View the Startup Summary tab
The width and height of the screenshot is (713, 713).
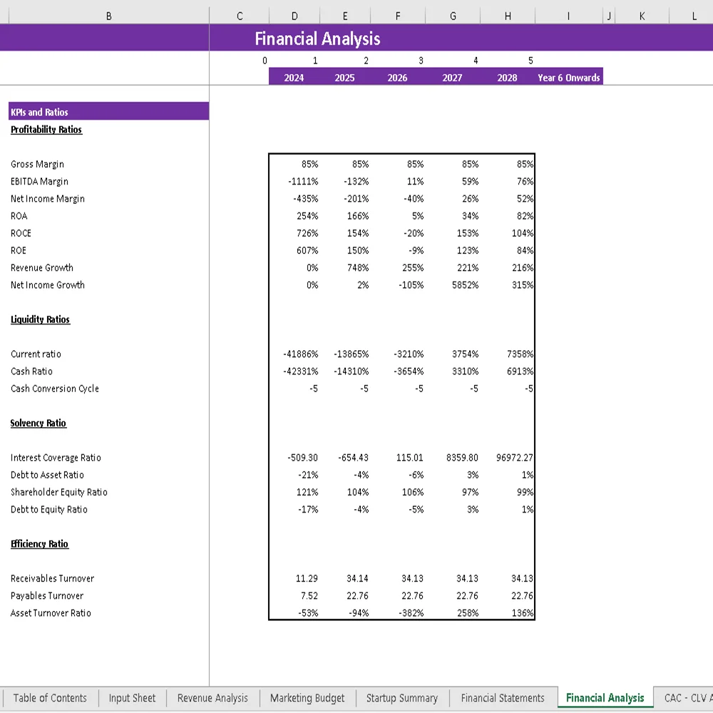coord(402,698)
